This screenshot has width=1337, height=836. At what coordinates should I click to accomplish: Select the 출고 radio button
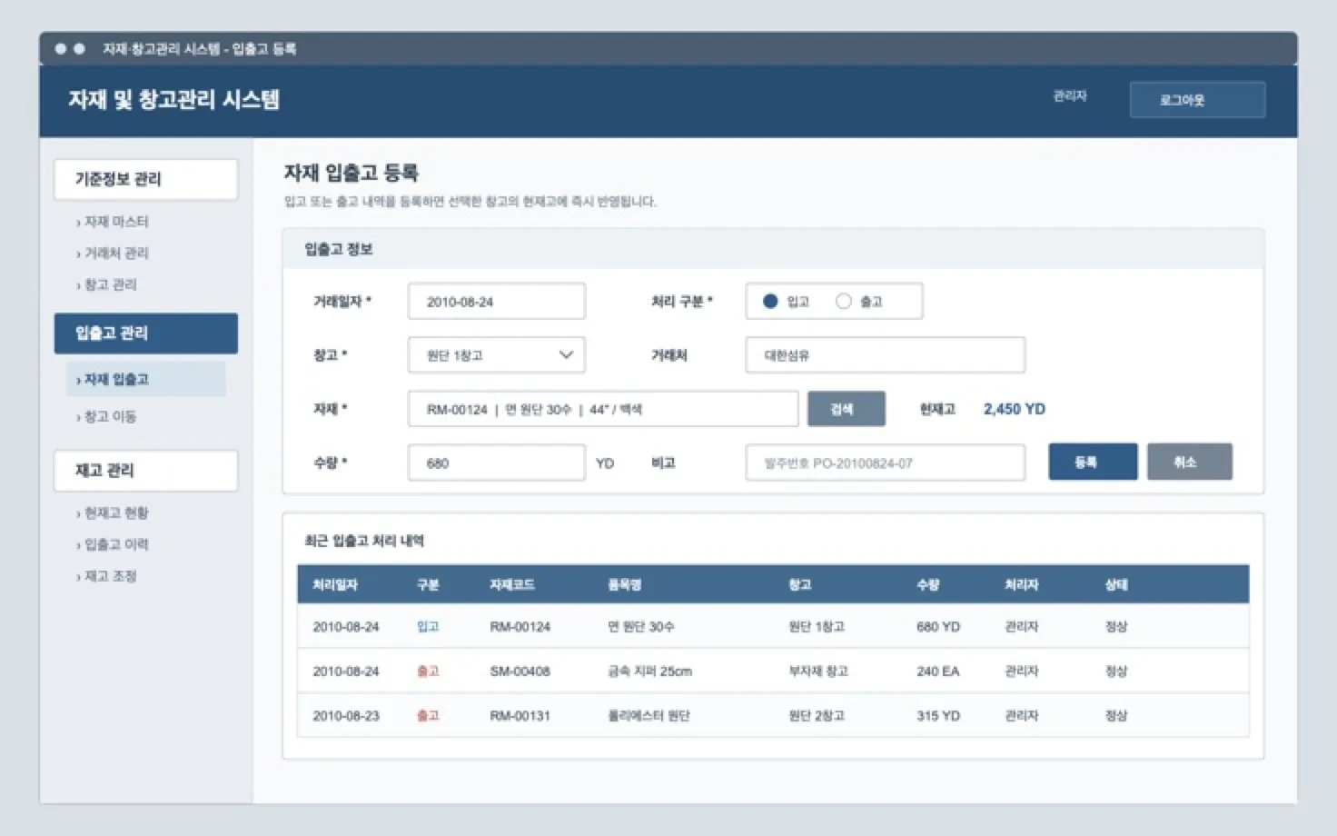843,302
